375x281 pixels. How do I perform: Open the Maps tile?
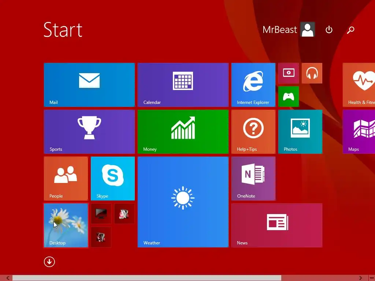(x=359, y=132)
